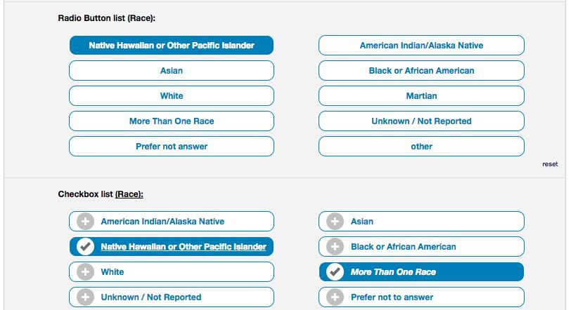Choose the other radio option

[421, 147]
